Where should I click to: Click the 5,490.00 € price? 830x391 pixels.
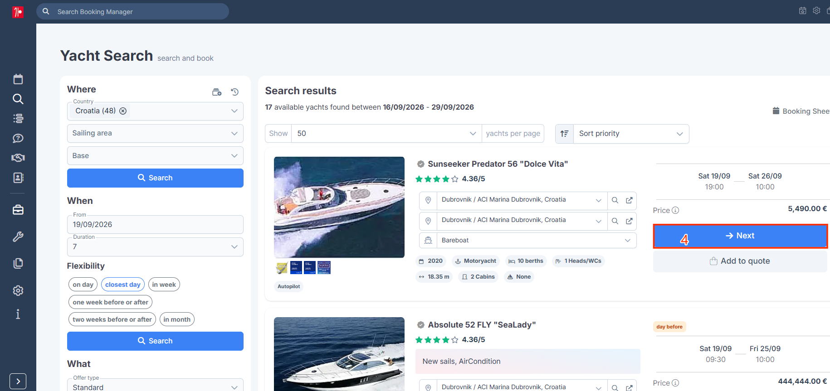pos(807,209)
